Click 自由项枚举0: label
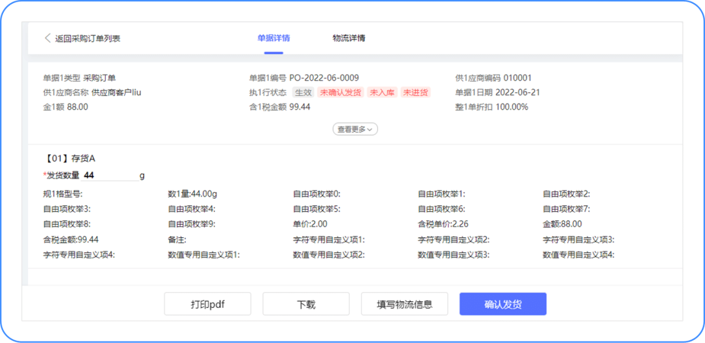The height and width of the screenshot is (343, 705). 317,194
